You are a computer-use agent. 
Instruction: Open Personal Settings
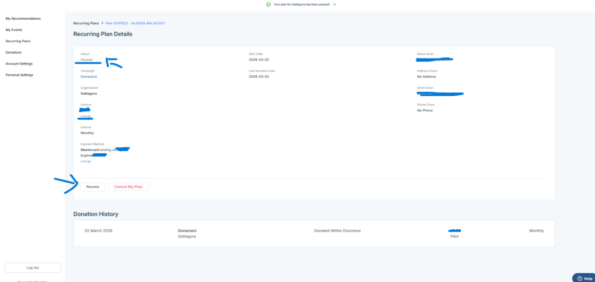pos(19,75)
